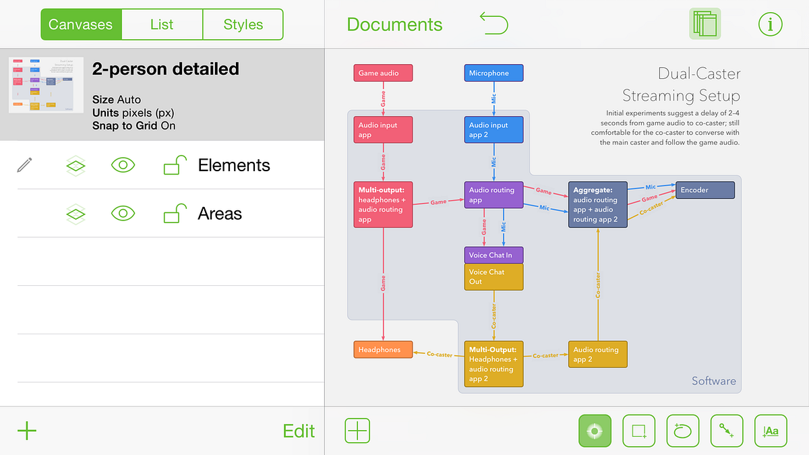Tap Edit to rearrange layers
The image size is (809, 455).
pyautogui.click(x=299, y=431)
